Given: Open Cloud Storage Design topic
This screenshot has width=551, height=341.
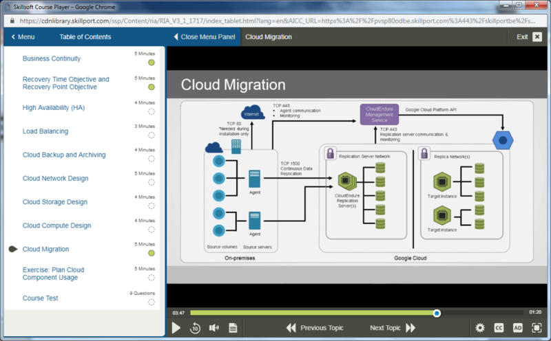Looking at the screenshot, I should click(55, 201).
